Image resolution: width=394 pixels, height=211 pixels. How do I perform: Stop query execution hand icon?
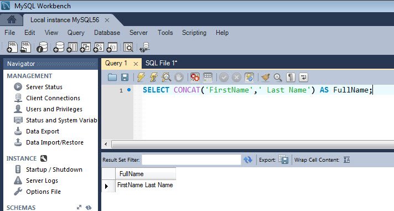(179, 77)
